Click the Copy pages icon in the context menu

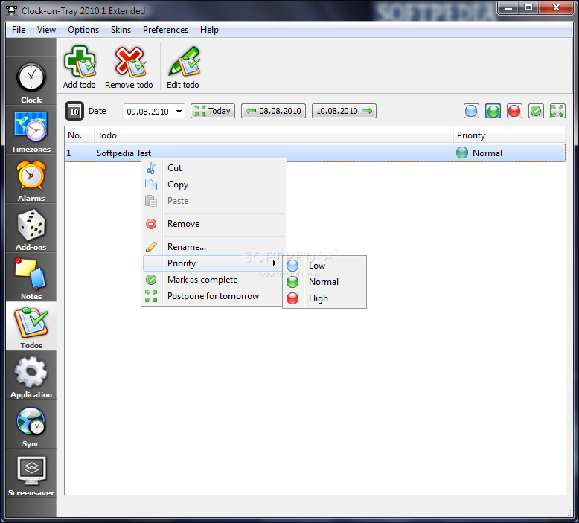click(151, 185)
